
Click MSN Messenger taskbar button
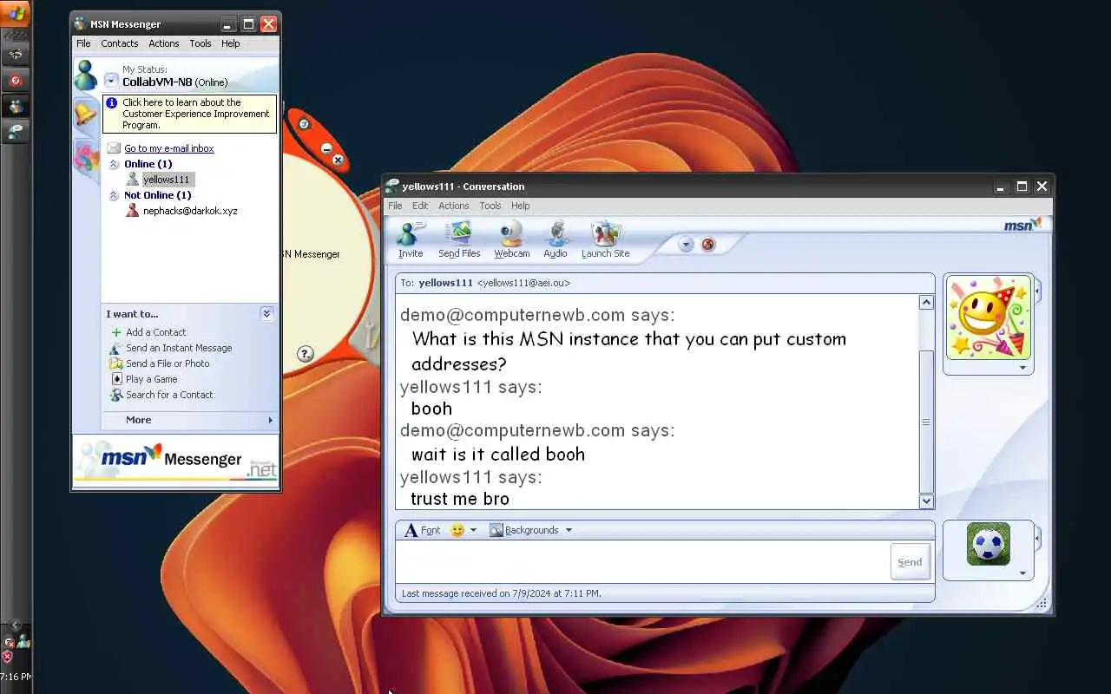[16, 107]
